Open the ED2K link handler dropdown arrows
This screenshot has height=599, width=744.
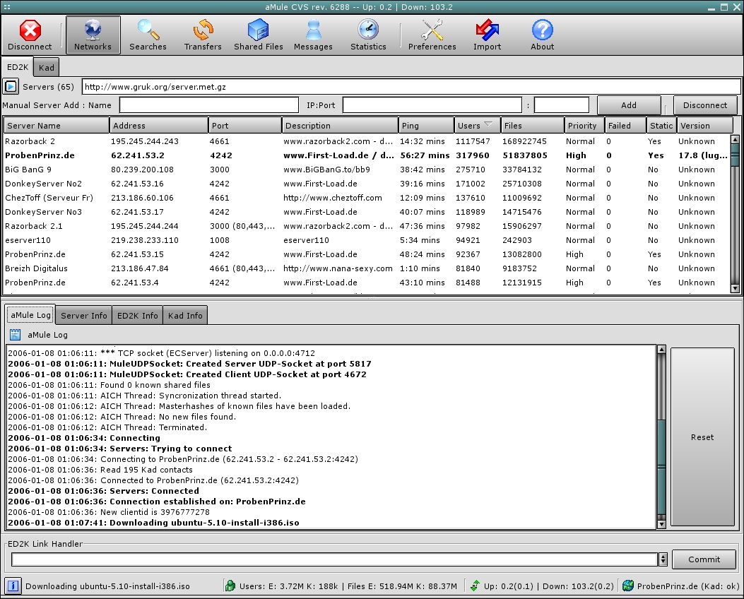663,559
